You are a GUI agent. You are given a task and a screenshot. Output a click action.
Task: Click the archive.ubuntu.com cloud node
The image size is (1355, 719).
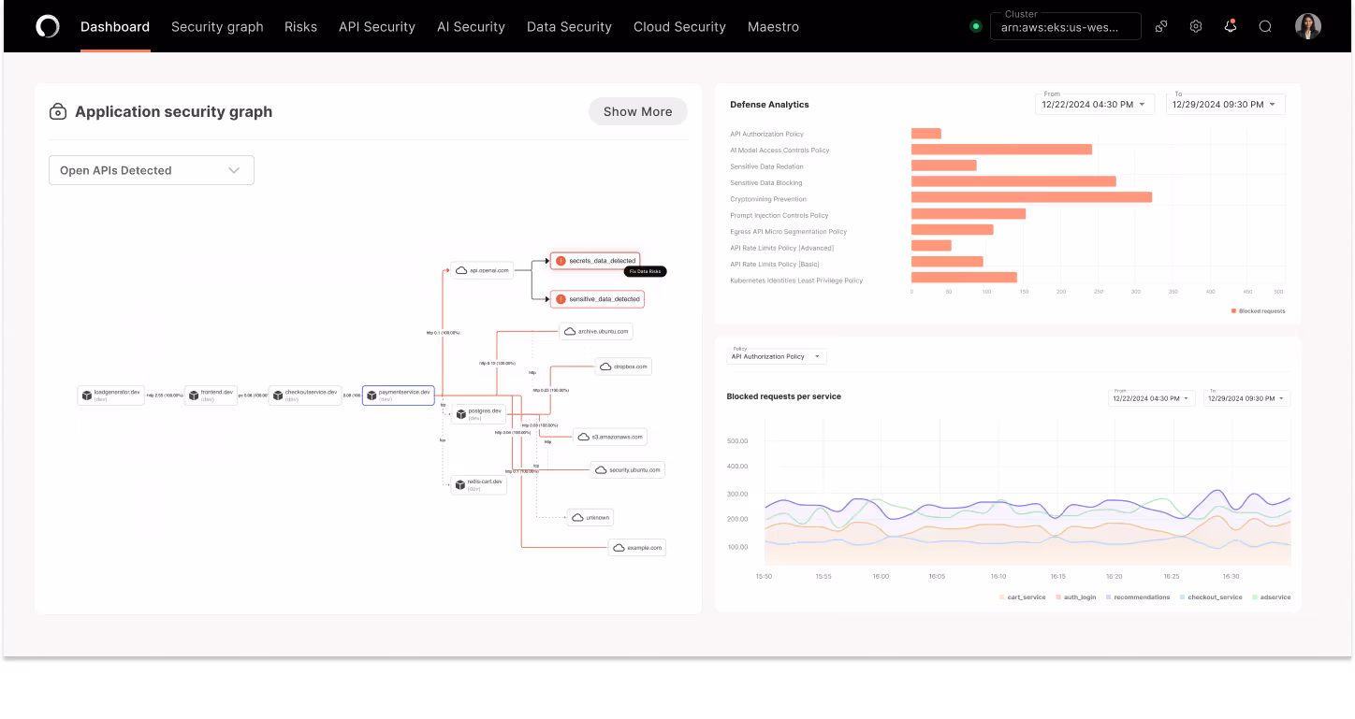coord(596,331)
